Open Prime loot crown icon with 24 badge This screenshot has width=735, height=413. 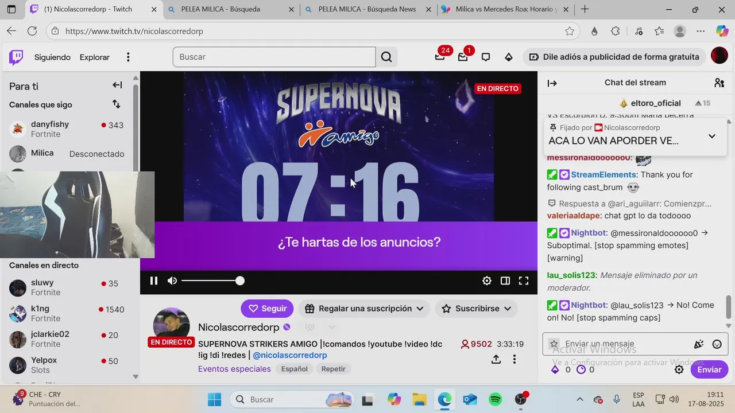click(x=440, y=57)
